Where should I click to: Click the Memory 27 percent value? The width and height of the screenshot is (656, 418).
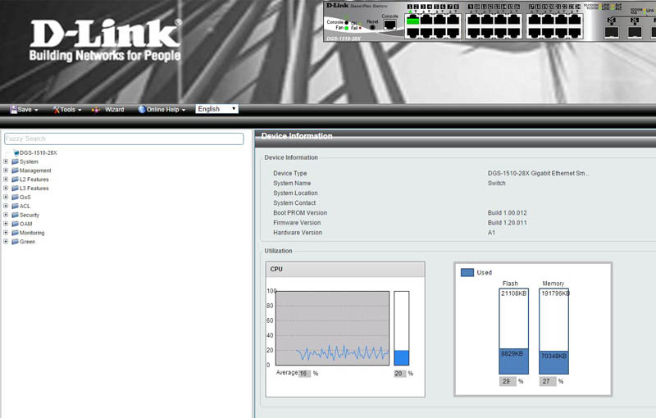click(x=547, y=381)
